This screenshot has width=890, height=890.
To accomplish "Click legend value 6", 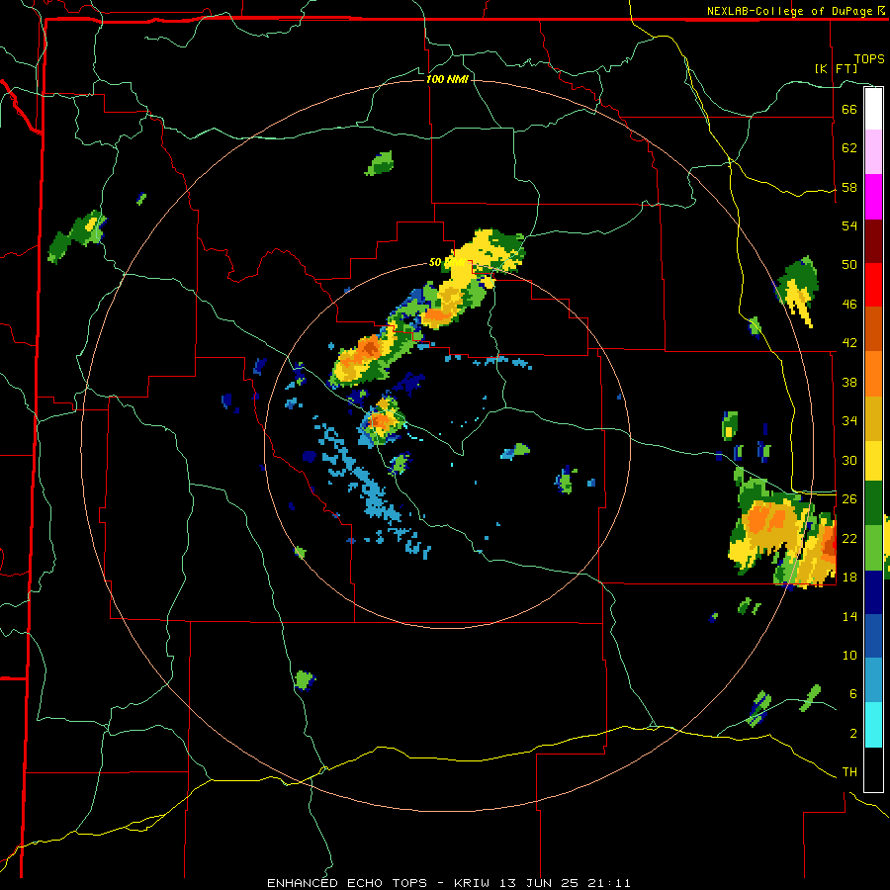I will pyautogui.click(x=852, y=694).
